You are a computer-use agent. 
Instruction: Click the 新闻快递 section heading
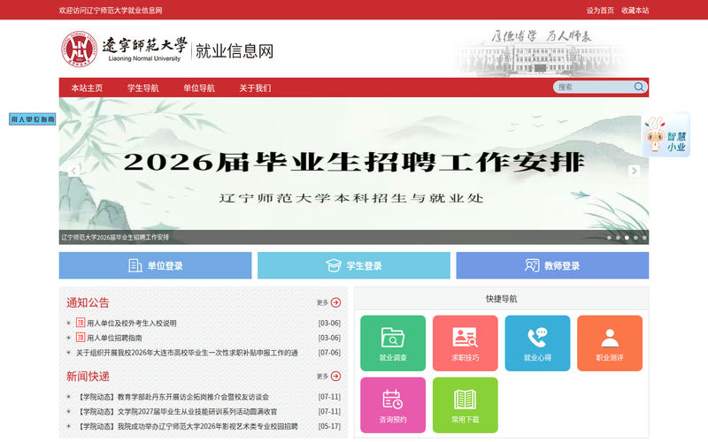88,377
